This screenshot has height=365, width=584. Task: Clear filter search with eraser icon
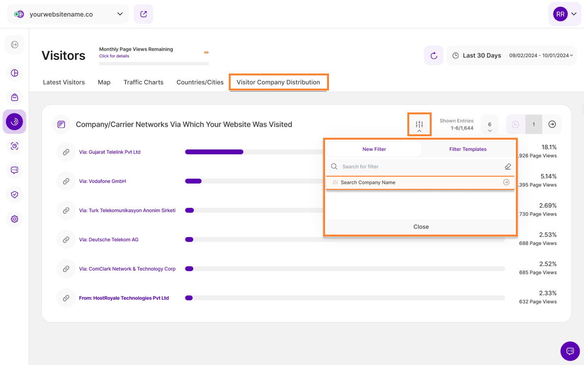(508, 166)
